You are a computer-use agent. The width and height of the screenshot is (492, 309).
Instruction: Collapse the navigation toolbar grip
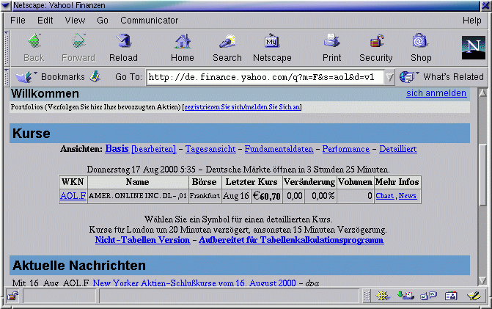[7, 48]
